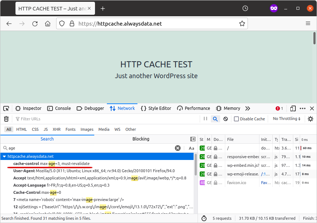This screenshot has height=223, width=317.
Task: Switch to the Debugger panel
Action: point(90,108)
